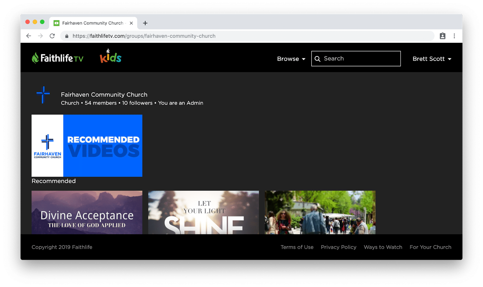
Task: Open a new tab with the plus button
Action: click(x=145, y=23)
